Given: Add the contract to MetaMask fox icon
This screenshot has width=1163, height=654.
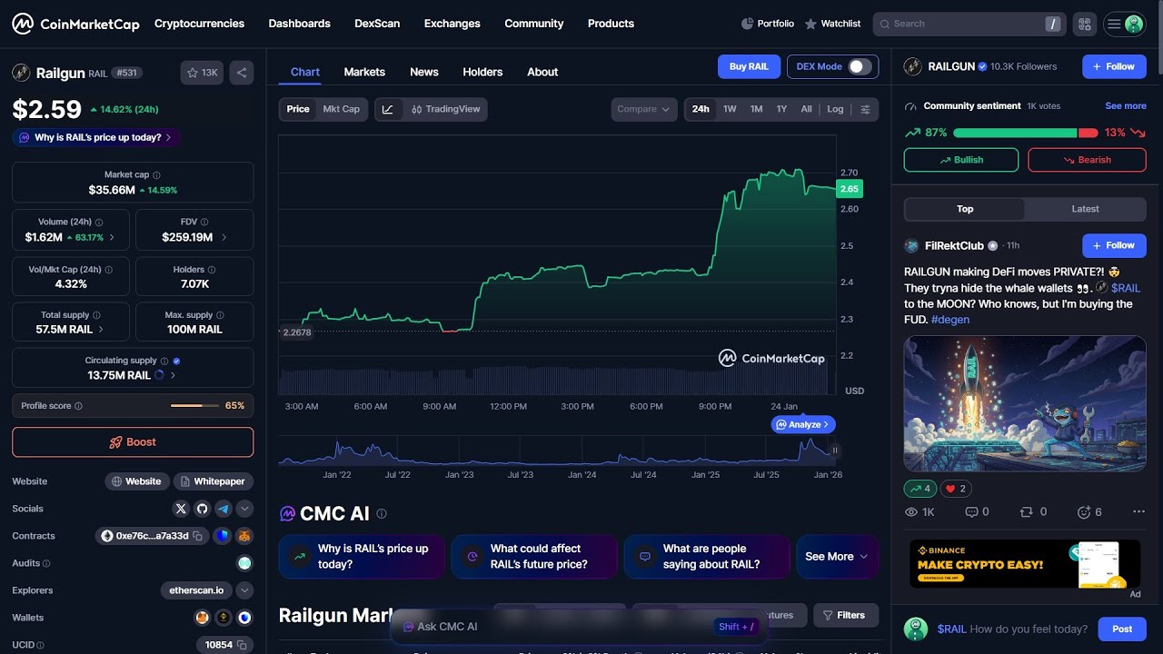Looking at the screenshot, I should coord(244,536).
